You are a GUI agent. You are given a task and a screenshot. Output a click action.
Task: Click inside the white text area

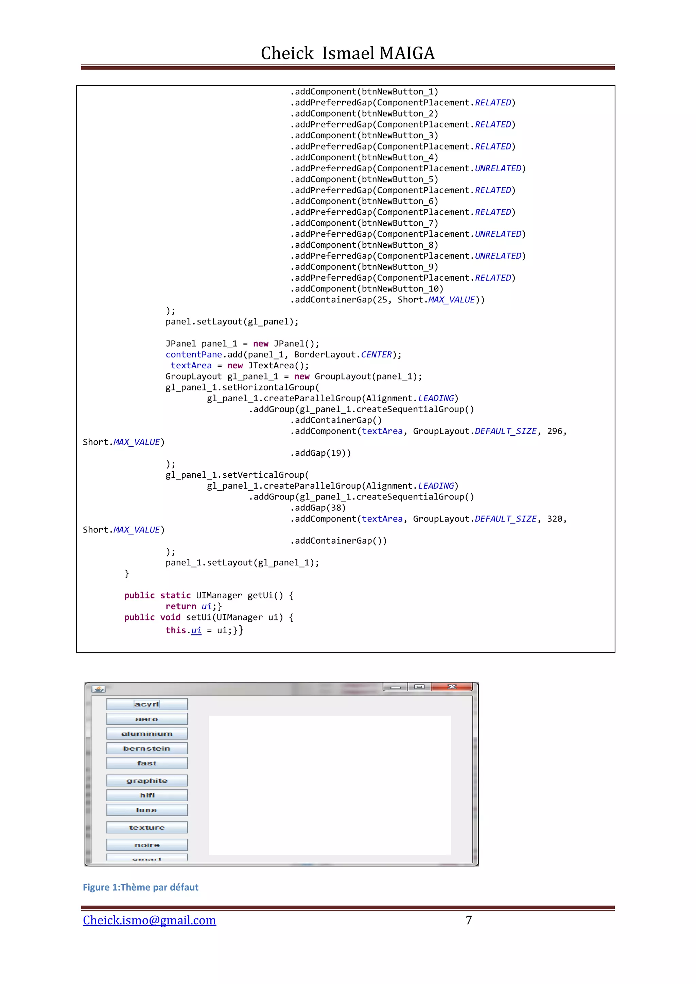[330, 785]
